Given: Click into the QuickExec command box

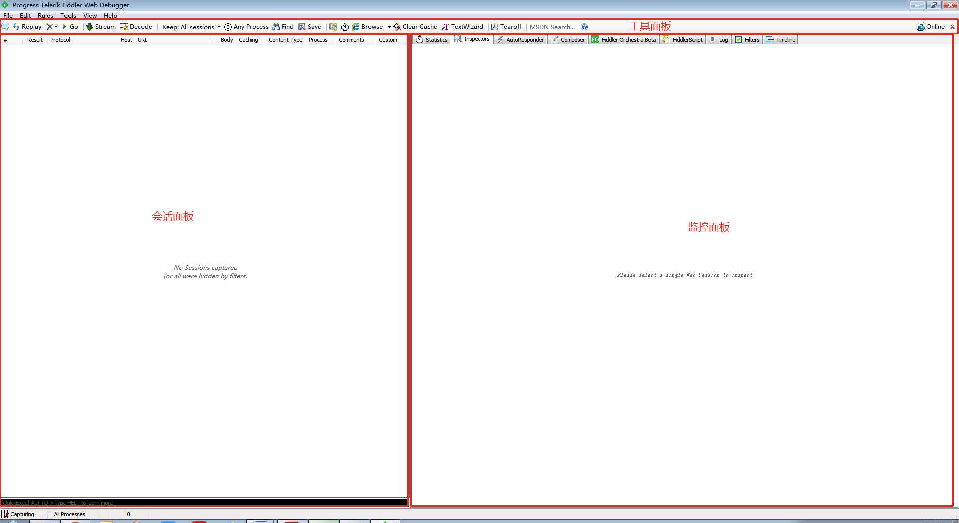Looking at the screenshot, I should (204, 502).
